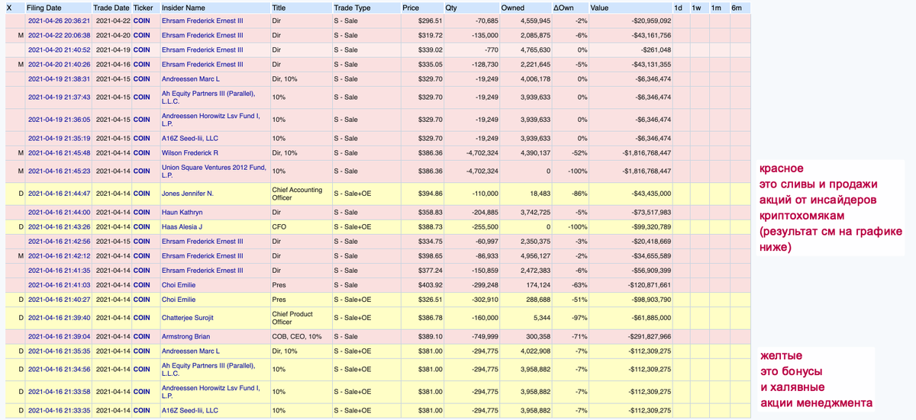Click COIN ticker in Jones Jennifer N. row
Image resolution: width=916 pixels, height=420 pixels.
[x=141, y=194]
